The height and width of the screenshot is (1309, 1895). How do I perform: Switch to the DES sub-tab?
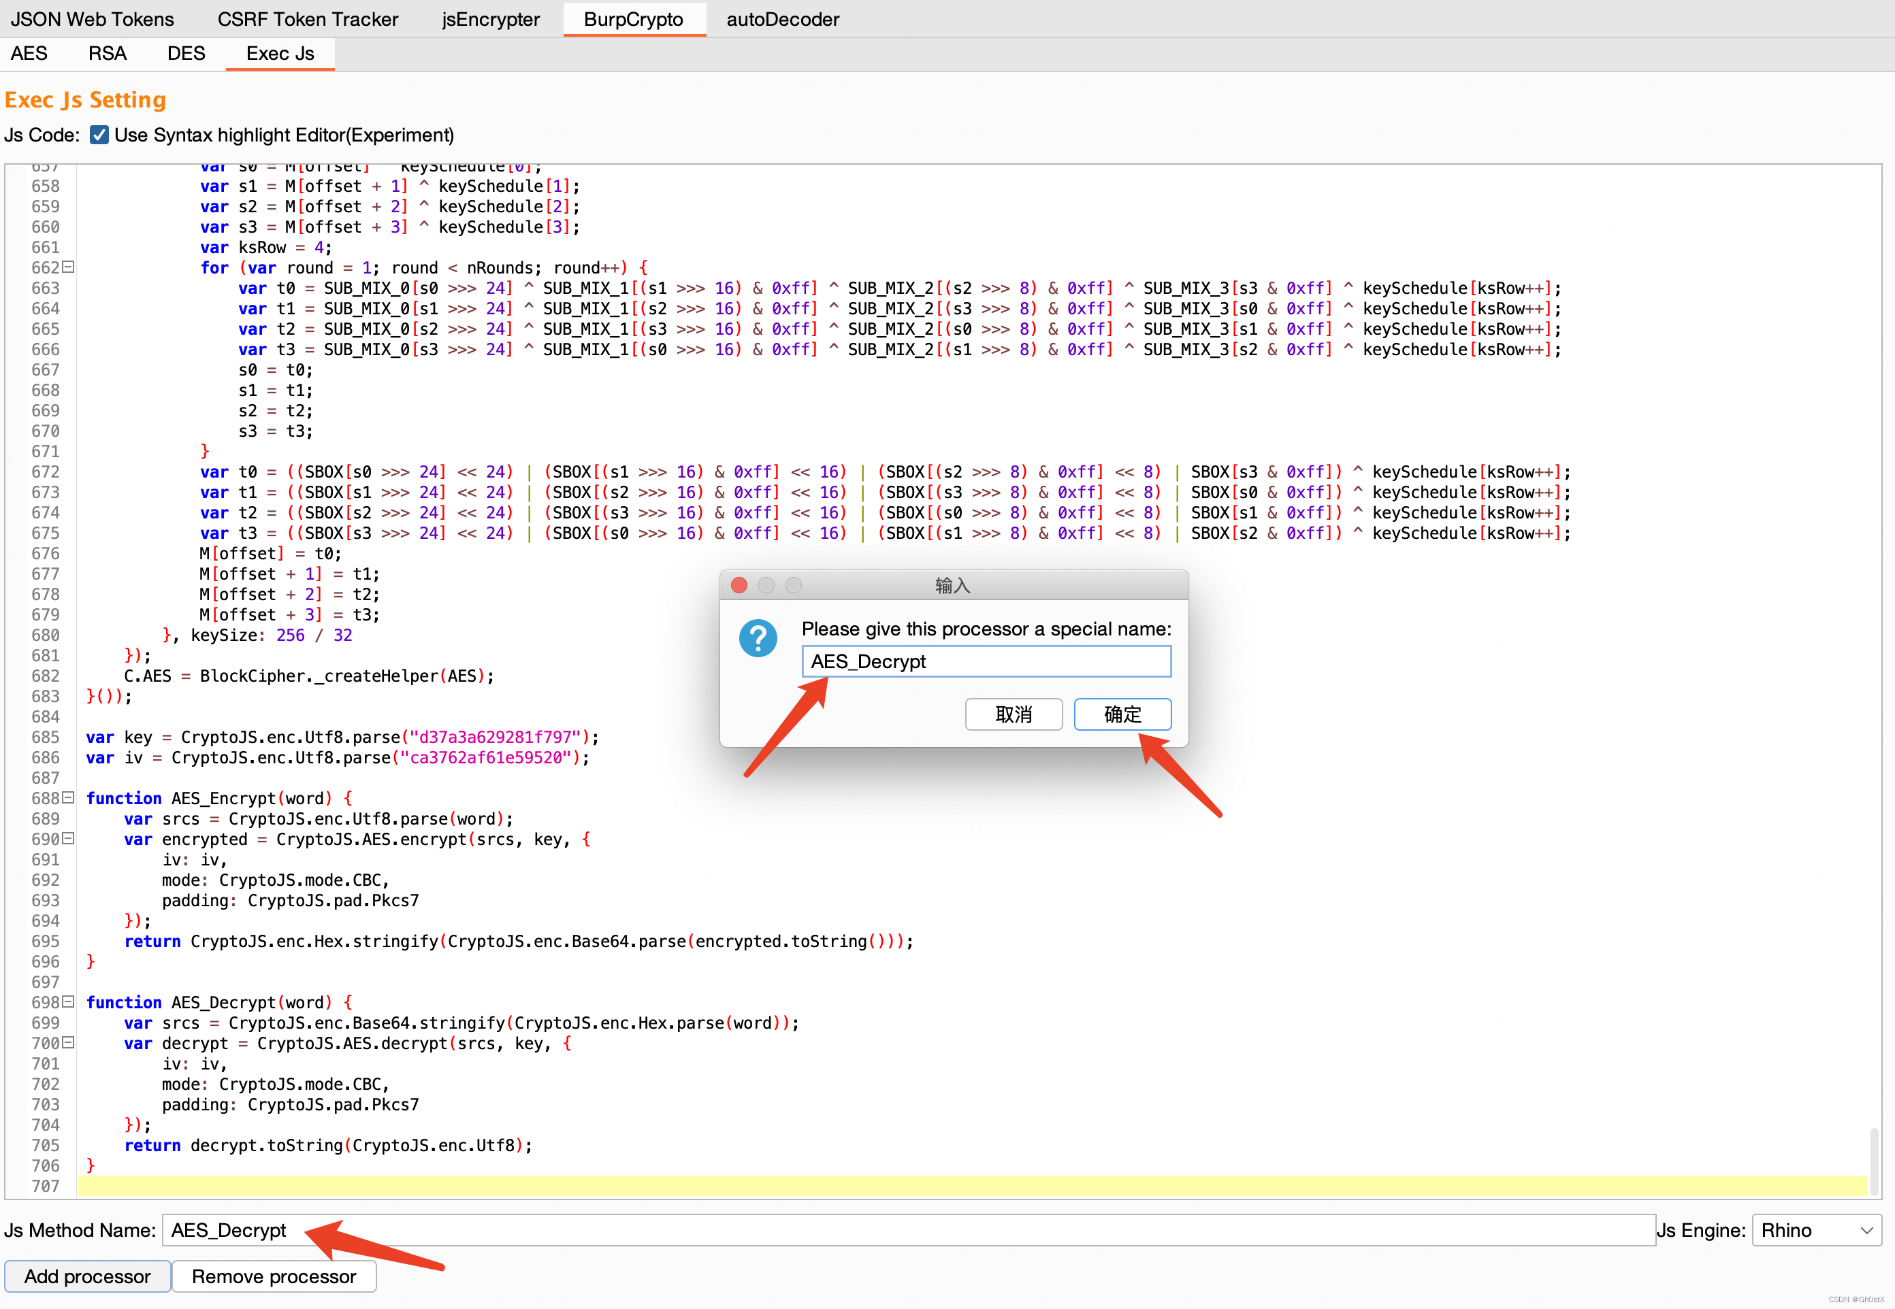point(185,53)
